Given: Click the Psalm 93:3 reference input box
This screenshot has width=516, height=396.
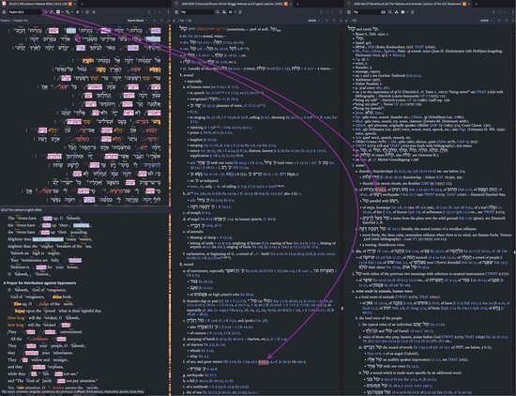Looking at the screenshot, I should tap(24, 12).
